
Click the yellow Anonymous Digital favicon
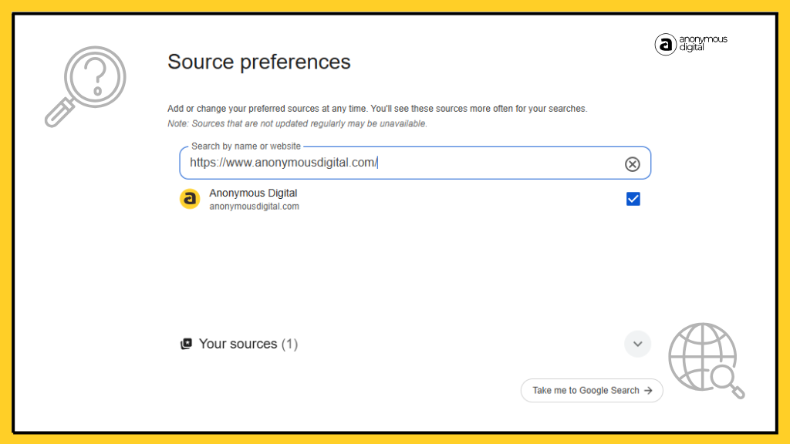pos(189,199)
